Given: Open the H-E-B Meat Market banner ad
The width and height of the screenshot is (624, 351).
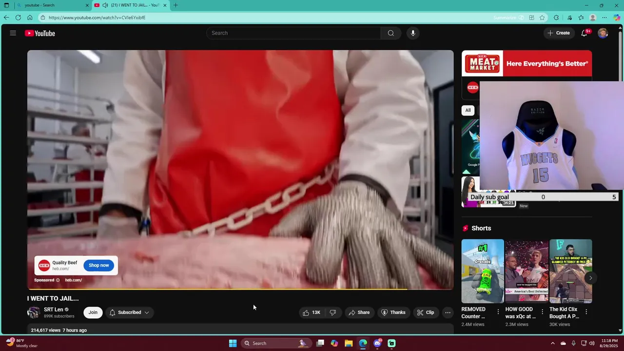Looking at the screenshot, I should (x=526, y=63).
